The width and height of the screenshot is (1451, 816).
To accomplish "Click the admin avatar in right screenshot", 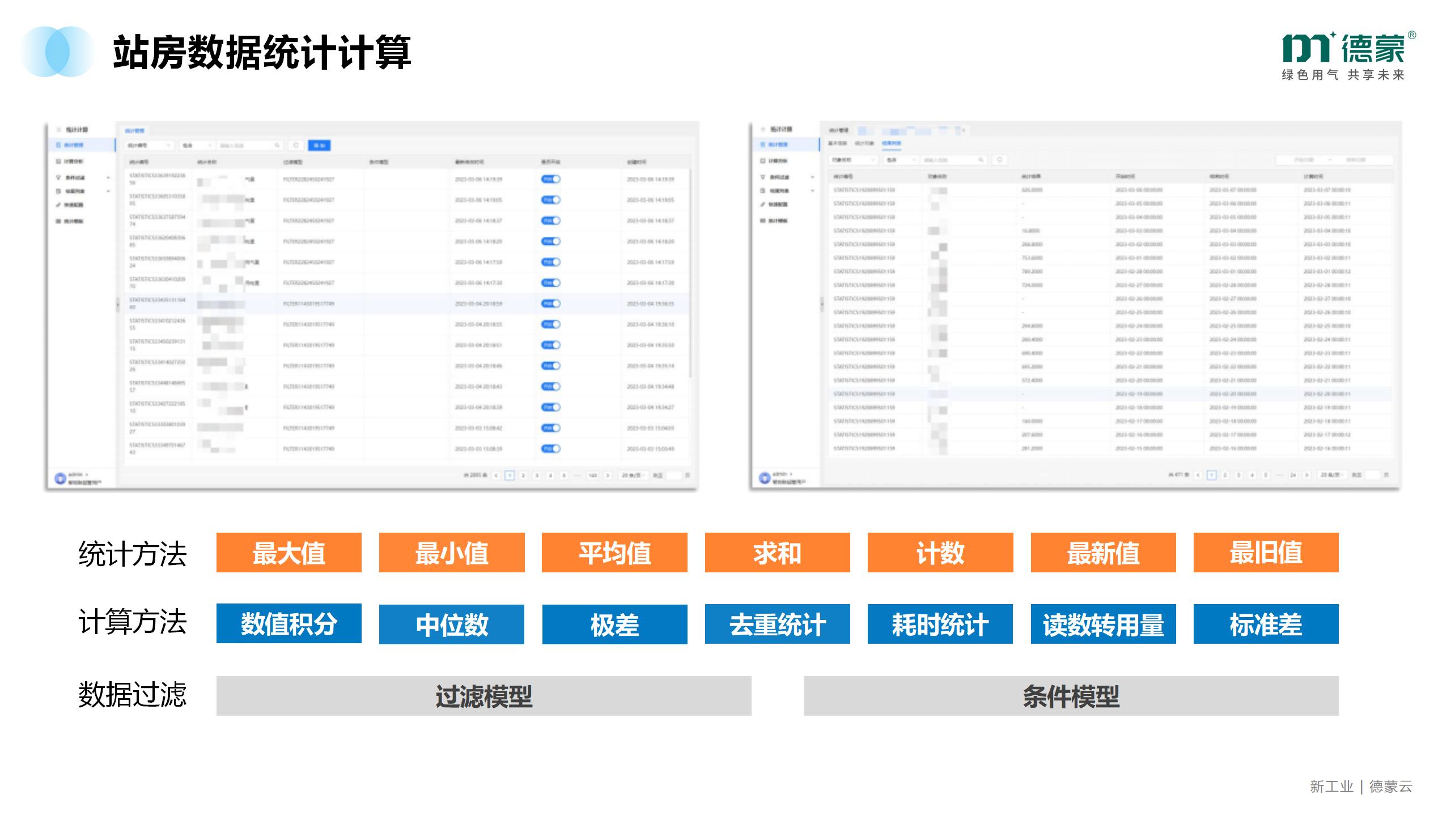I will coord(765,478).
